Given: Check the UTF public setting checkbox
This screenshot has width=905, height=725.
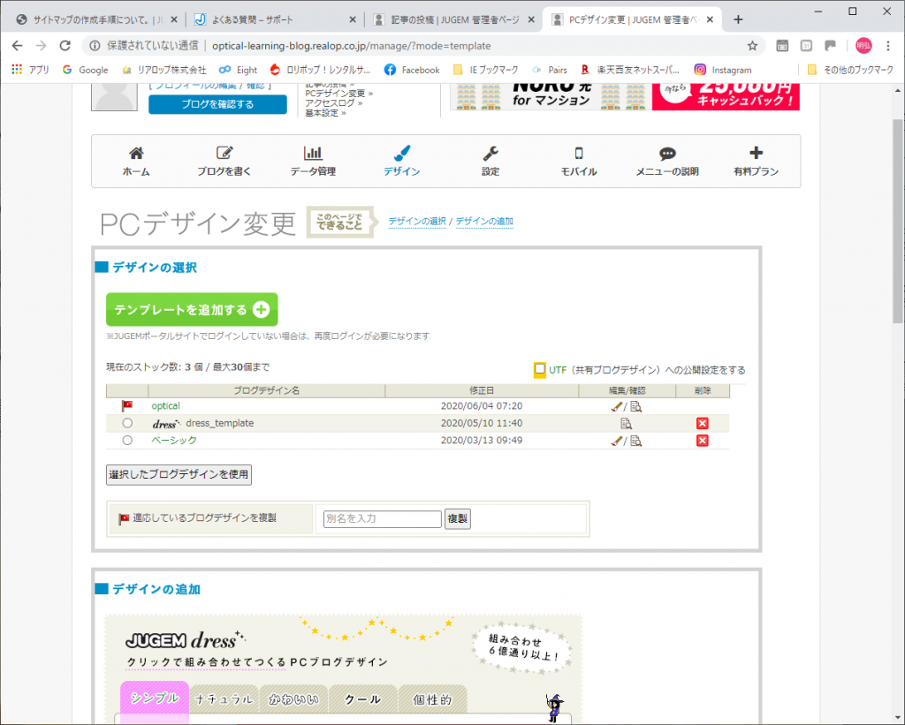Looking at the screenshot, I should [x=540, y=370].
